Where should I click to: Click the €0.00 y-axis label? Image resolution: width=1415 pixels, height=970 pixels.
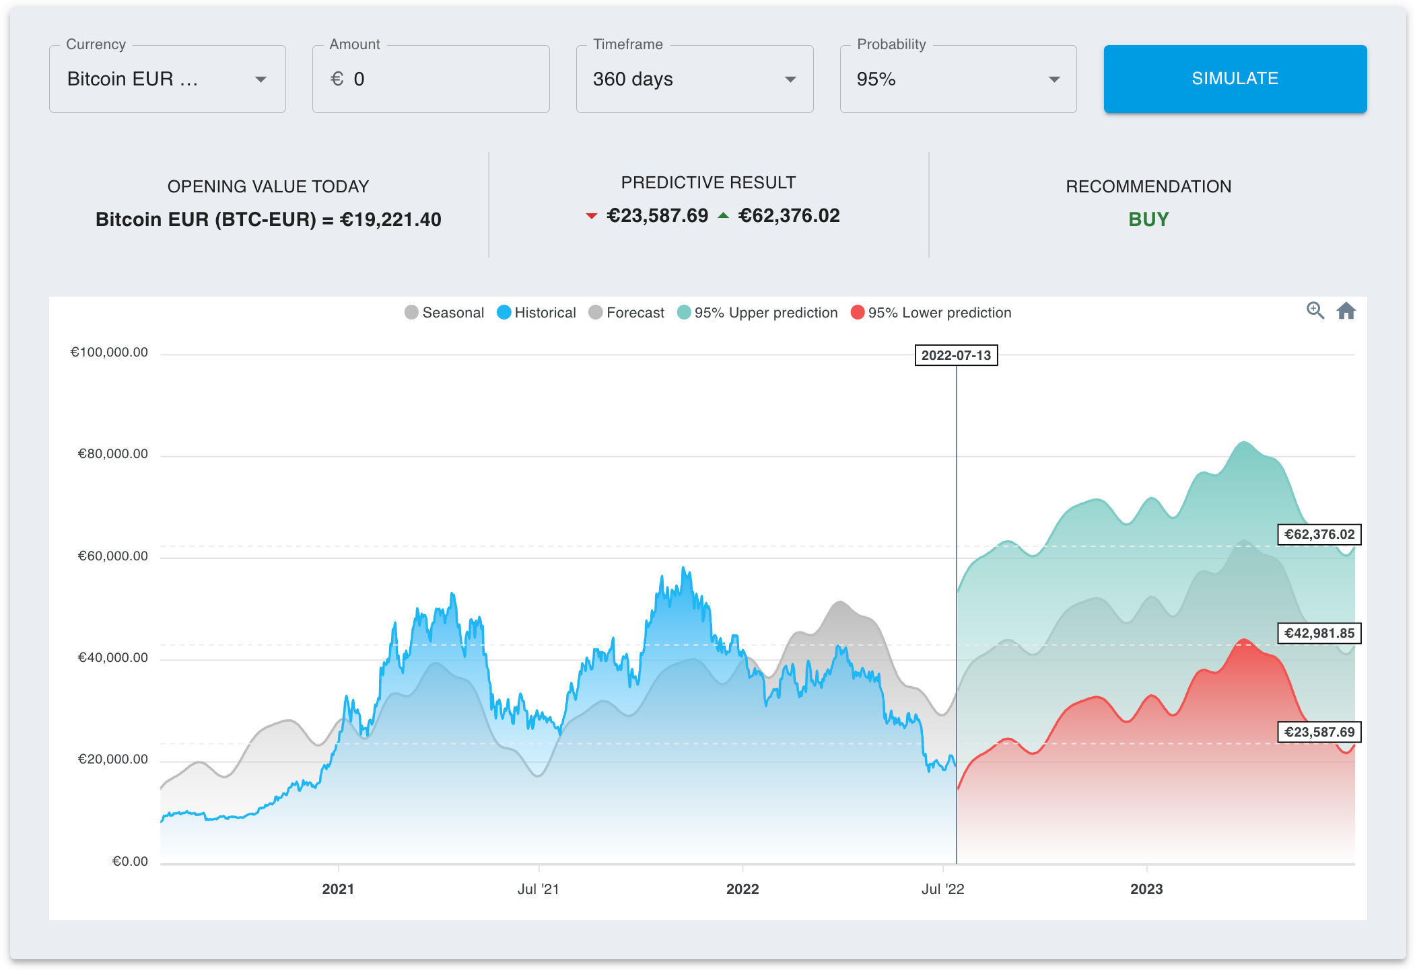(x=129, y=862)
